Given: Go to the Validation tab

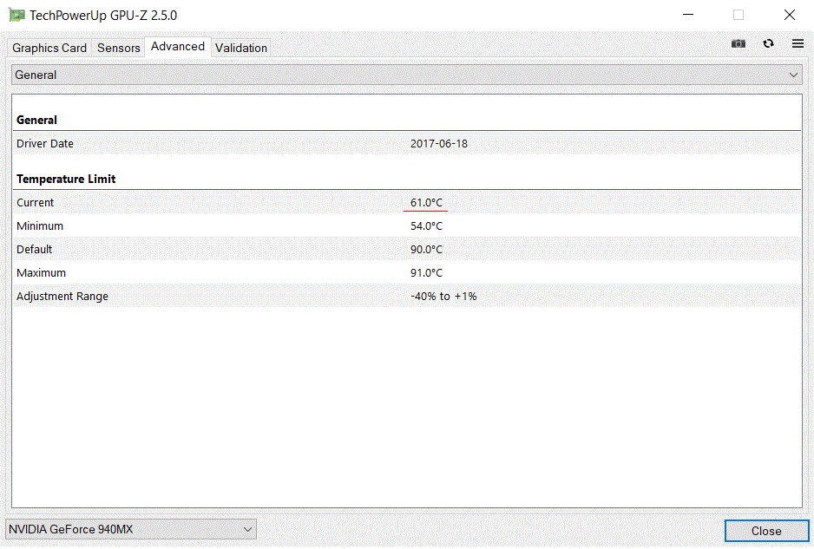Looking at the screenshot, I should tap(241, 48).
